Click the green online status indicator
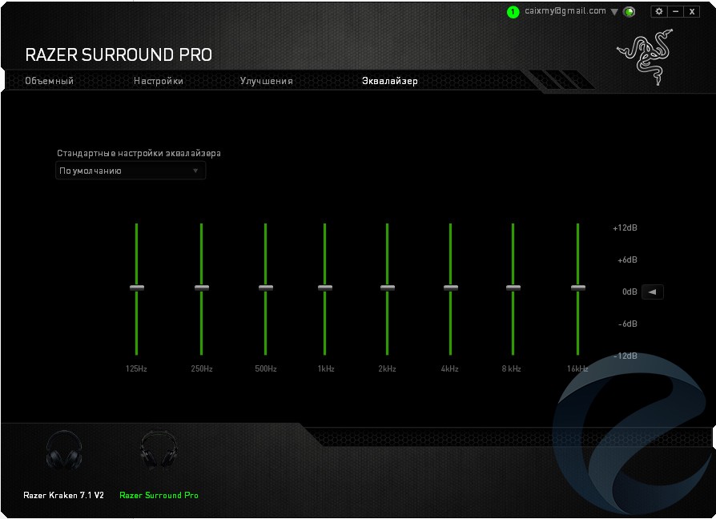 pyautogui.click(x=630, y=12)
